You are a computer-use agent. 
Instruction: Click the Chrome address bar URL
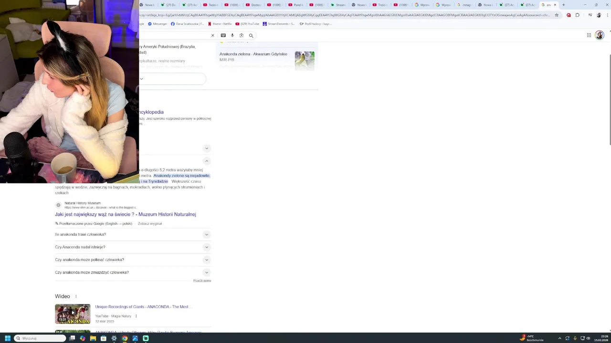pos(345,15)
